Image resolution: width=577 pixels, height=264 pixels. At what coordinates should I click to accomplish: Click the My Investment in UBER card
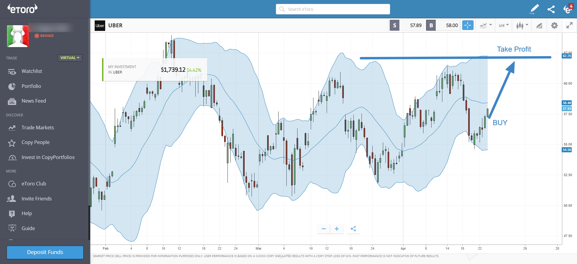(x=155, y=70)
